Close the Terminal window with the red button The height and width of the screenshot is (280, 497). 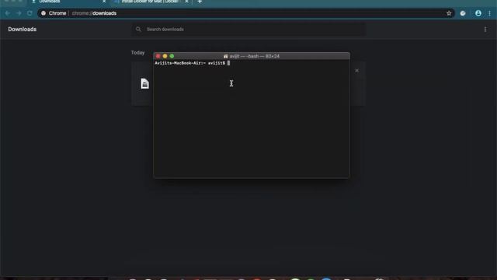pos(158,56)
